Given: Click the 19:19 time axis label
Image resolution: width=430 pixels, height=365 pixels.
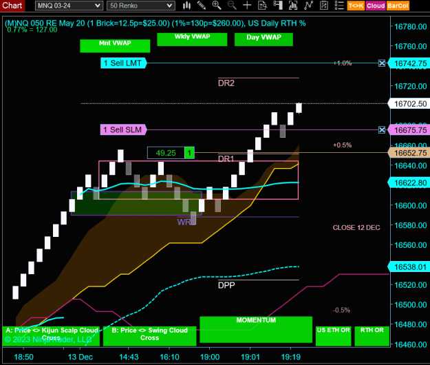Looking at the screenshot, I should [x=291, y=357].
